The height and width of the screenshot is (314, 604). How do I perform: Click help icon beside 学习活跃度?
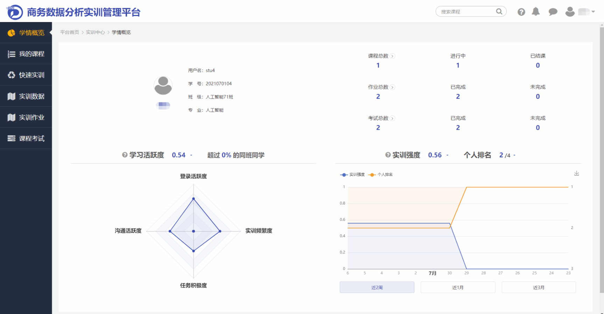click(125, 155)
